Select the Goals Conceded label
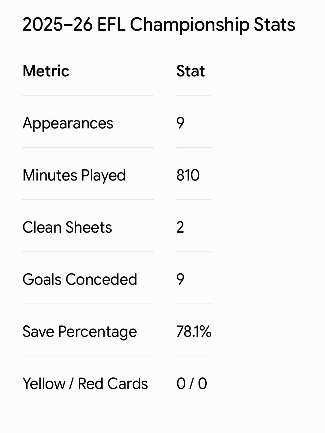The height and width of the screenshot is (433, 325). 80,279
